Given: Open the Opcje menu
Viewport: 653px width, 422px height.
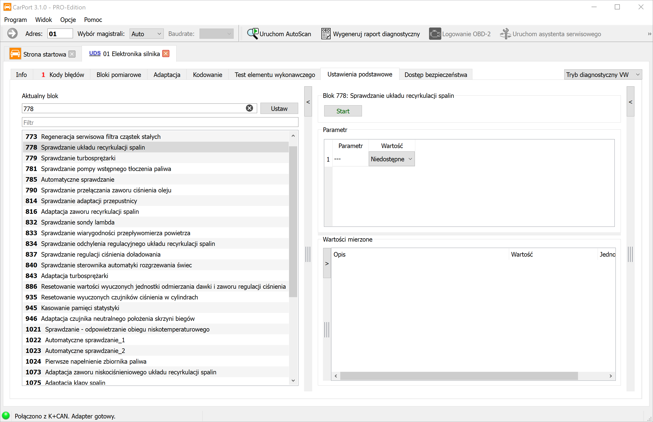Looking at the screenshot, I should (68, 20).
